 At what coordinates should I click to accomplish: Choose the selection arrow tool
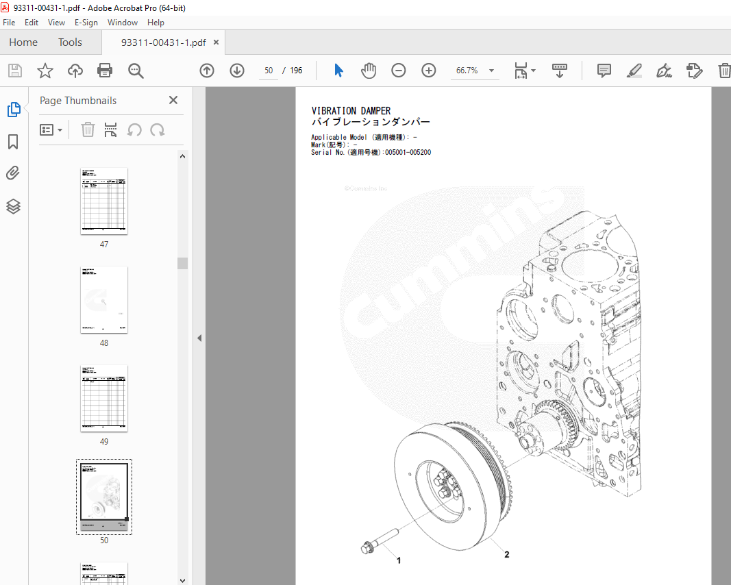[x=338, y=71]
